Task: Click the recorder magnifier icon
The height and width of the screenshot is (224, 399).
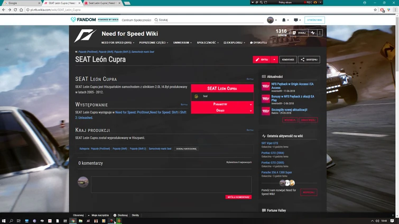Action: (261, 2)
